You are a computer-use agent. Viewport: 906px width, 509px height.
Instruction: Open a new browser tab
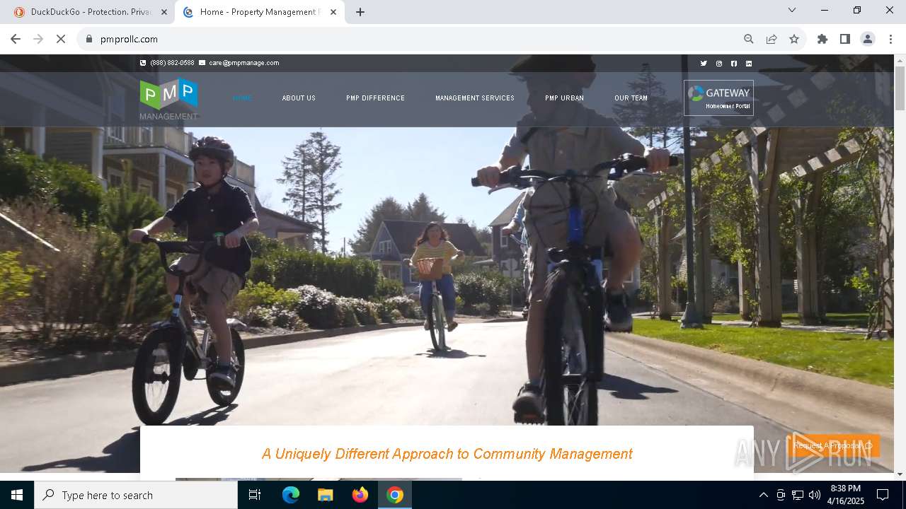point(360,12)
